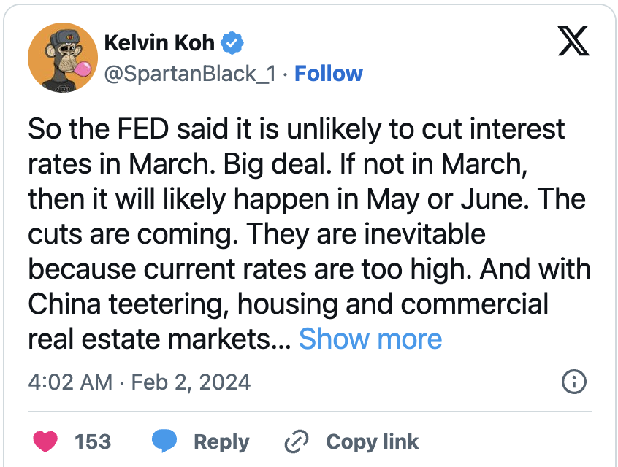Click the 4:02 AM time
The width and height of the screenshot is (618, 467).
tap(70, 382)
